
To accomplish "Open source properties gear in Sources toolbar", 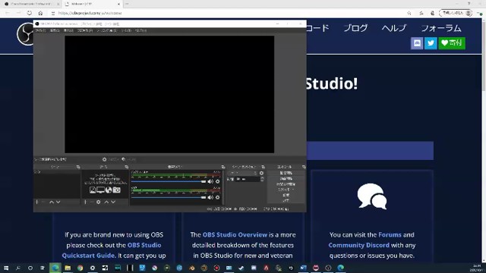I will click(98, 202).
